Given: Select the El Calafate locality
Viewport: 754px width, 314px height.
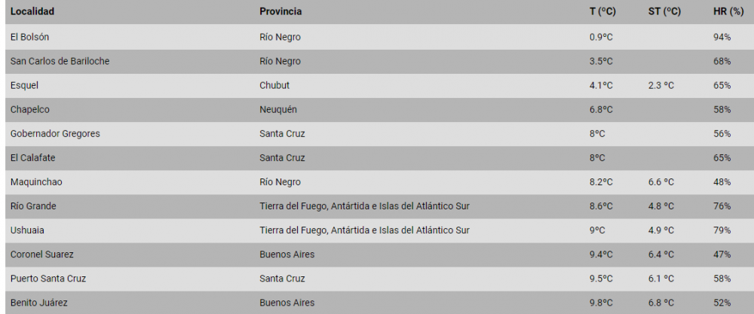Looking at the screenshot, I should click(x=32, y=158).
